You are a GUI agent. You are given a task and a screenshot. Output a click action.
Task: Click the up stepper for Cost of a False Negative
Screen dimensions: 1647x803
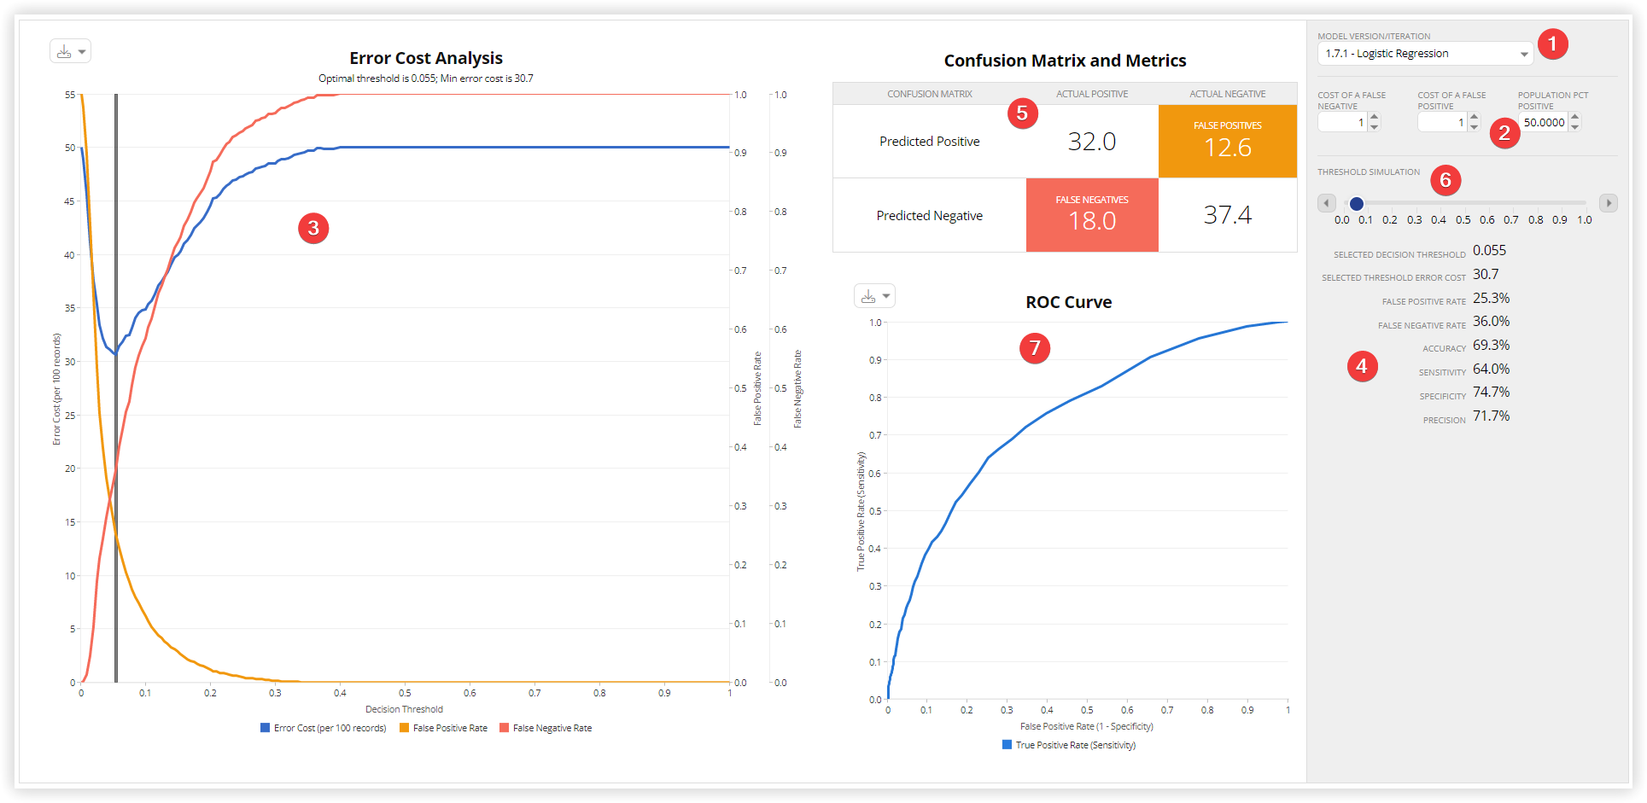[x=1373, y=118]
